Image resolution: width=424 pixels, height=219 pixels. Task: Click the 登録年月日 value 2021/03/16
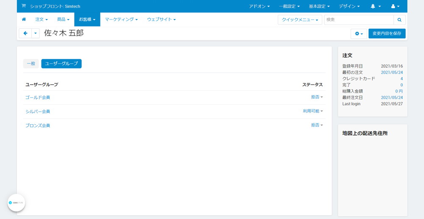pyautogui.click(x=392, y=66)
